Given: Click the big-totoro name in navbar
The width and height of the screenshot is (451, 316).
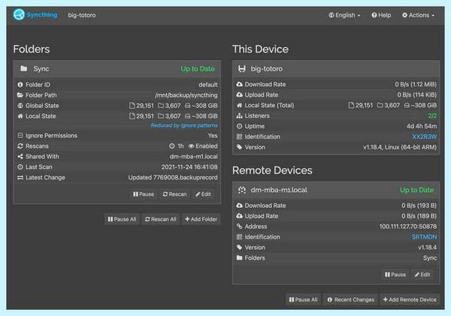Looking at the screenshot, I should [82, 15].
